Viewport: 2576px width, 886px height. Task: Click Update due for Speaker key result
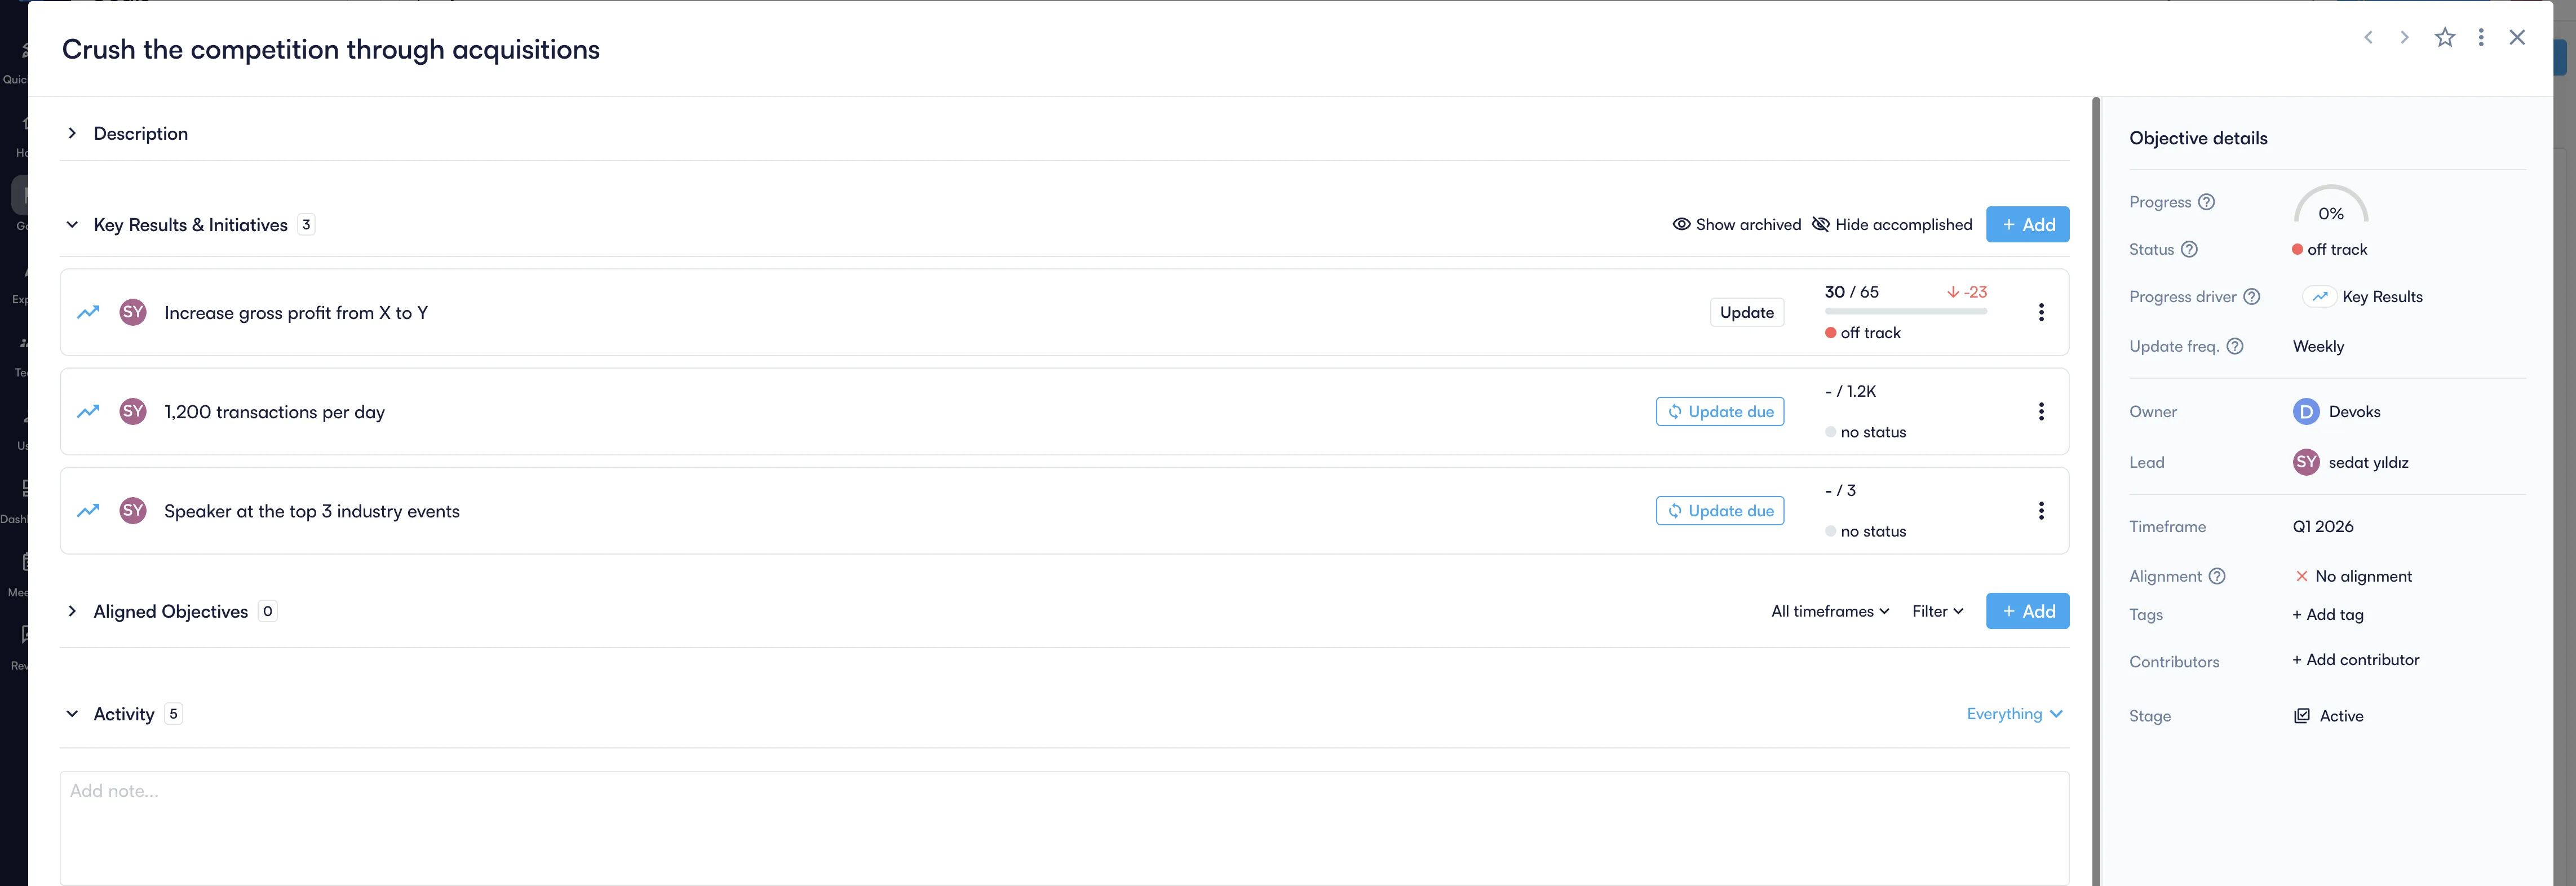point(1720,511)
